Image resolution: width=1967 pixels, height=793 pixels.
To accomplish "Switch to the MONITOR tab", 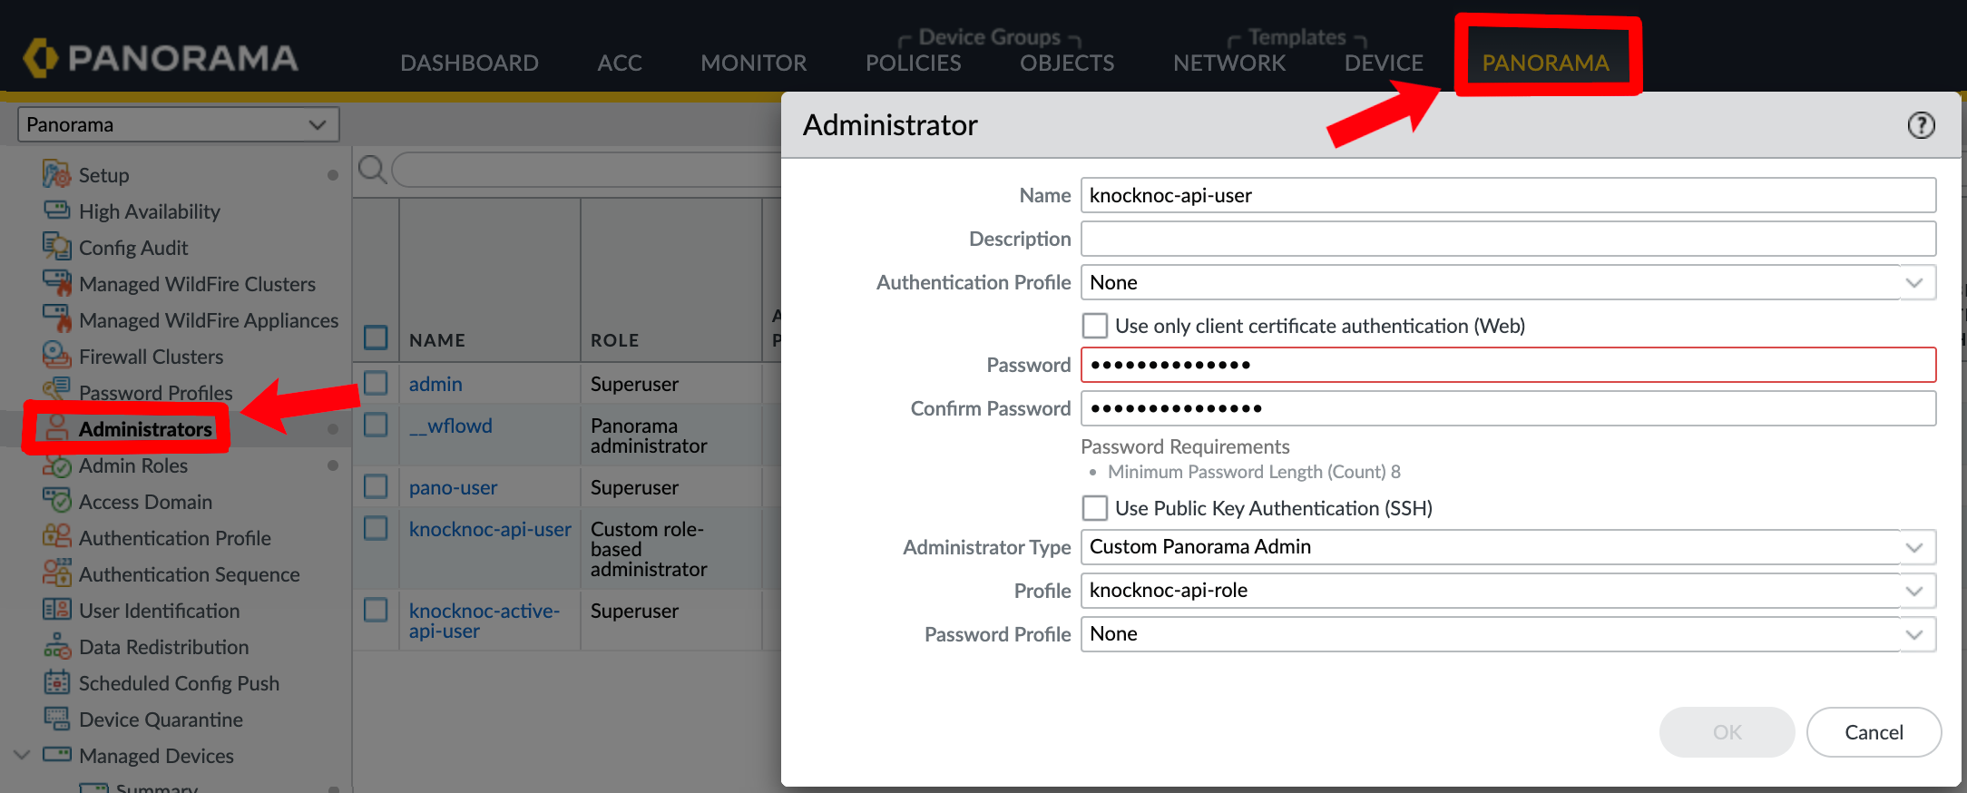I will tap(753, 63).
